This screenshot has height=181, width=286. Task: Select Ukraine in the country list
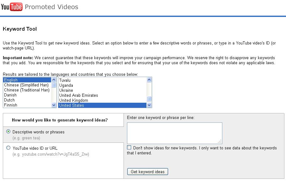coord(66,90)
